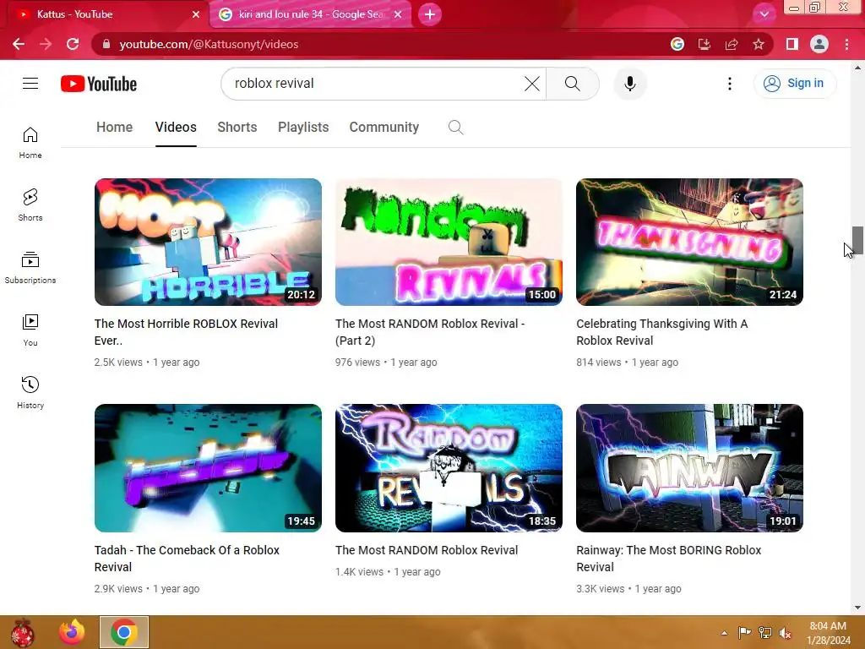View the site lock information
This screenshot has width=865, height=649.
click(106, 44)
